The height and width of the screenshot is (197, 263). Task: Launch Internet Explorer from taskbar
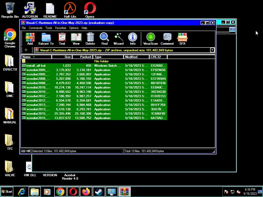pyautogui.click(x=22, y=192)
